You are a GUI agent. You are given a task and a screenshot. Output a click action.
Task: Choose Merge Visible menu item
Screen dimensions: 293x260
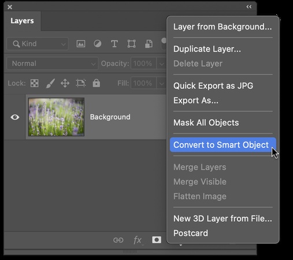(x=223, y=181)
